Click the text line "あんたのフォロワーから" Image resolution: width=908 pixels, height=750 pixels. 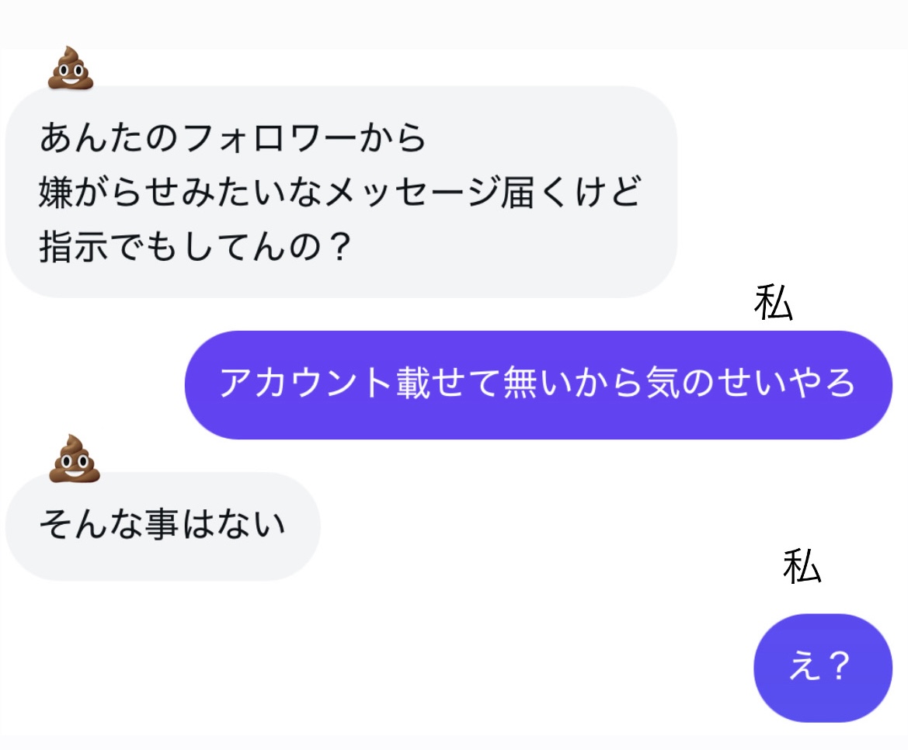233,138
